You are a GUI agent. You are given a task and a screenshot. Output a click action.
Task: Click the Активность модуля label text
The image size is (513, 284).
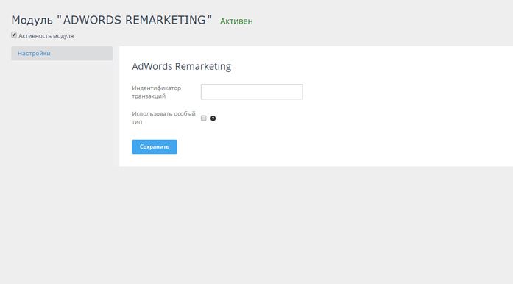pos(46,35)
